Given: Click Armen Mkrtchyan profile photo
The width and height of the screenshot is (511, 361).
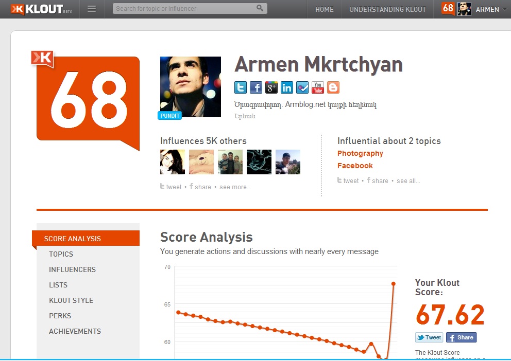Looking at the screenshot, I should [x=190, y=87].
